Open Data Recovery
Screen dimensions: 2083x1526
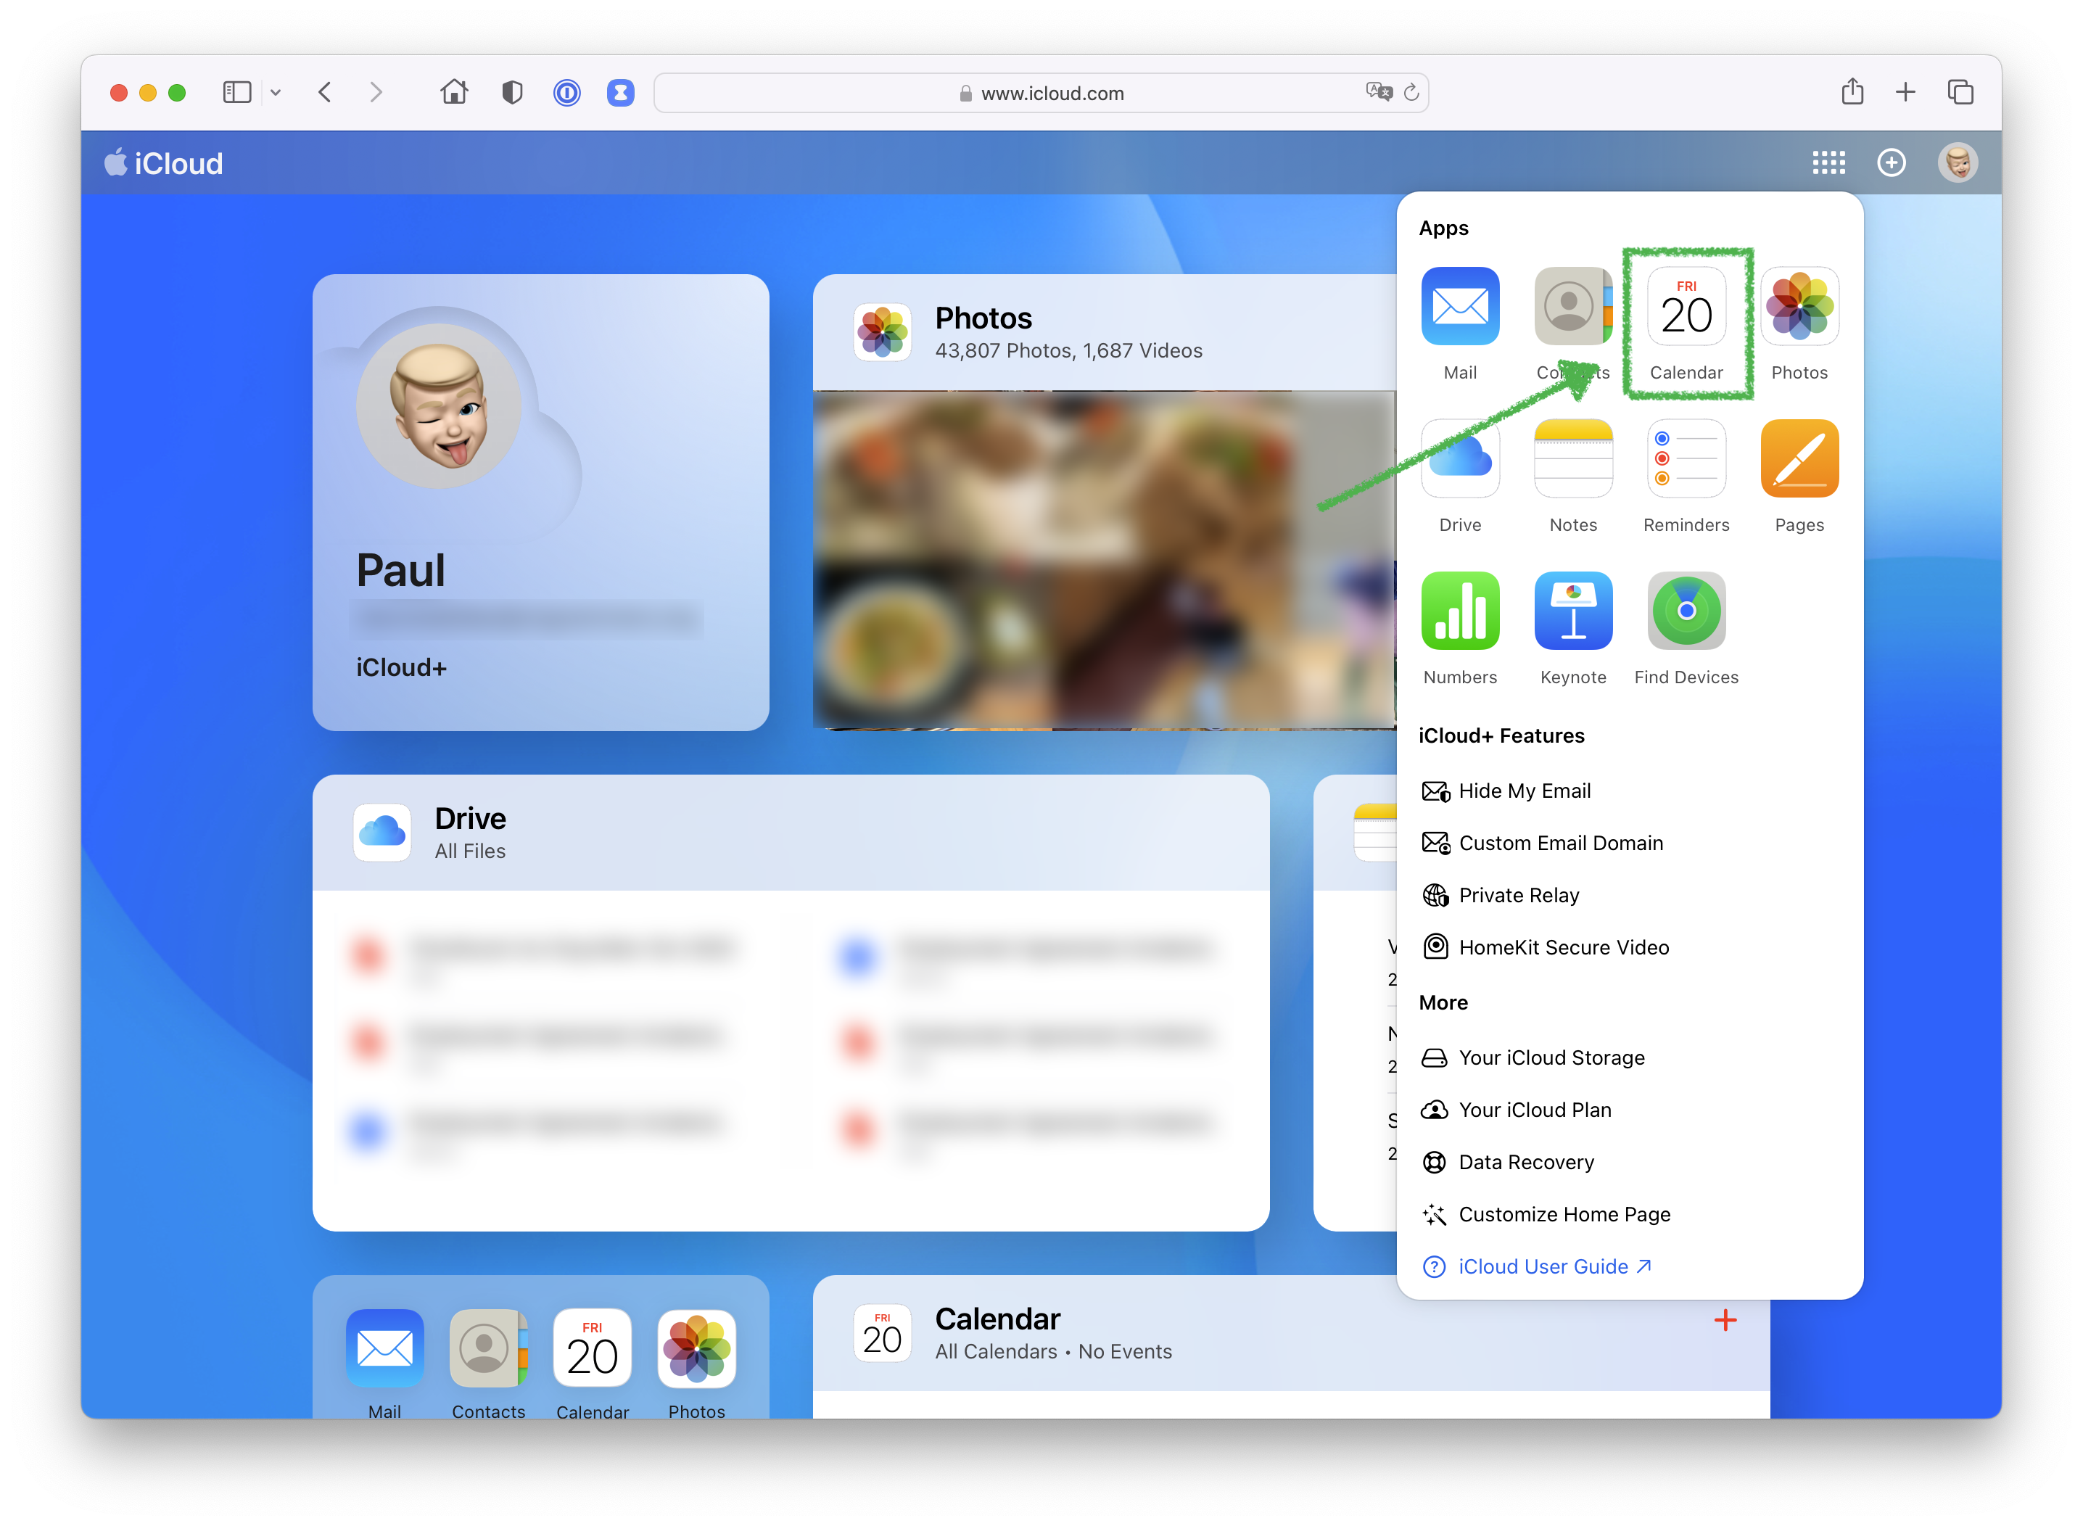click(1508, 1162)
